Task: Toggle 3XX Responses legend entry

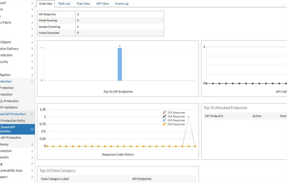Action: click(174, 116)
